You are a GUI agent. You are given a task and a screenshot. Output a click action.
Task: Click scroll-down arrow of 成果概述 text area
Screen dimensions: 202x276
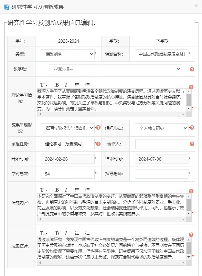(189, 257)
